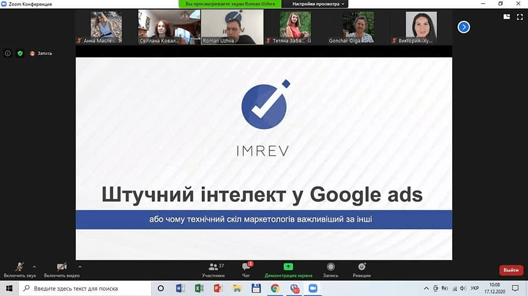The height and width of the screenshot is (296, 528).
Task: Click the IMREV logo on slide
Action: [x=265, y=118]
